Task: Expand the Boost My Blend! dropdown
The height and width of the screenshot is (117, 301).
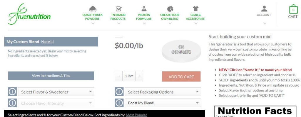Action: coord(163,103)
